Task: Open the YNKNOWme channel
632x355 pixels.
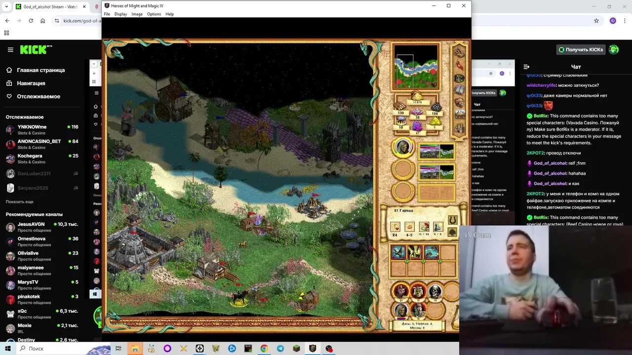Action: click(42, 130)
